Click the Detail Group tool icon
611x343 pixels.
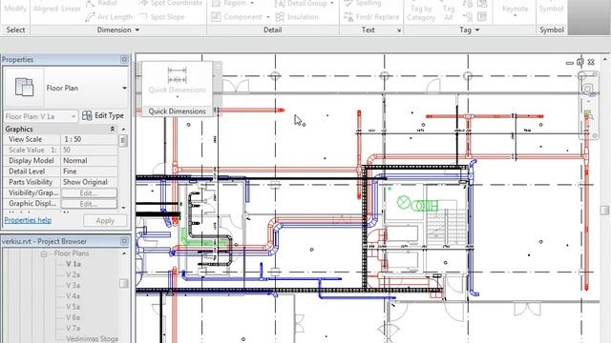coord(280,4)
